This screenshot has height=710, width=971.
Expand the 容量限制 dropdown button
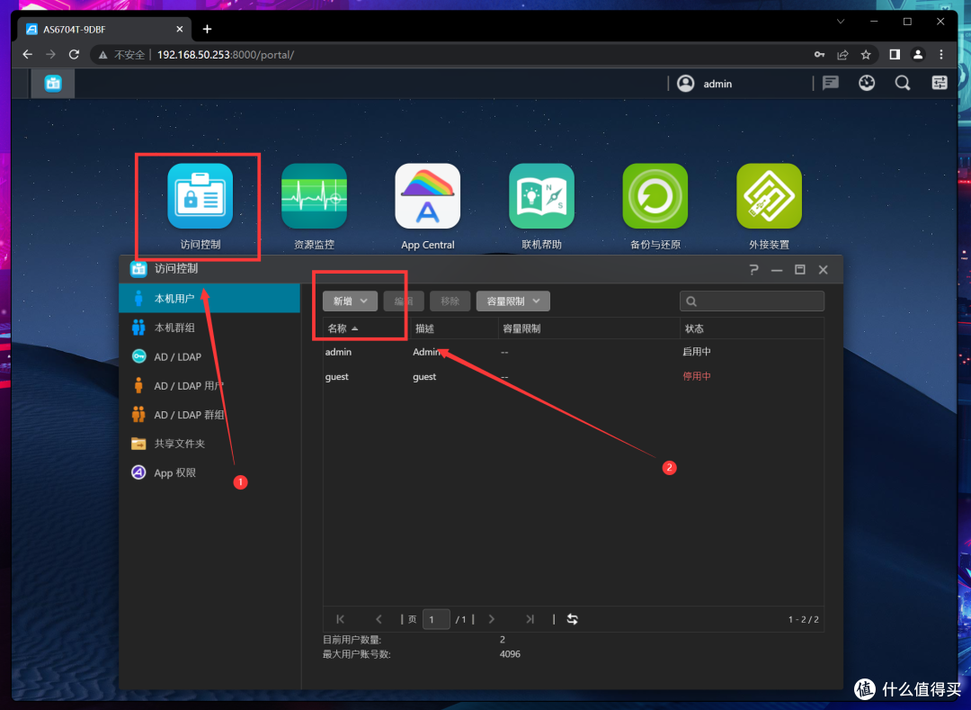coord(512,301)
